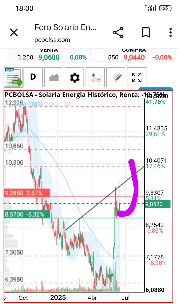Close the browser tab with X icon
Viewport: 179px width, 304px height.
14,32
